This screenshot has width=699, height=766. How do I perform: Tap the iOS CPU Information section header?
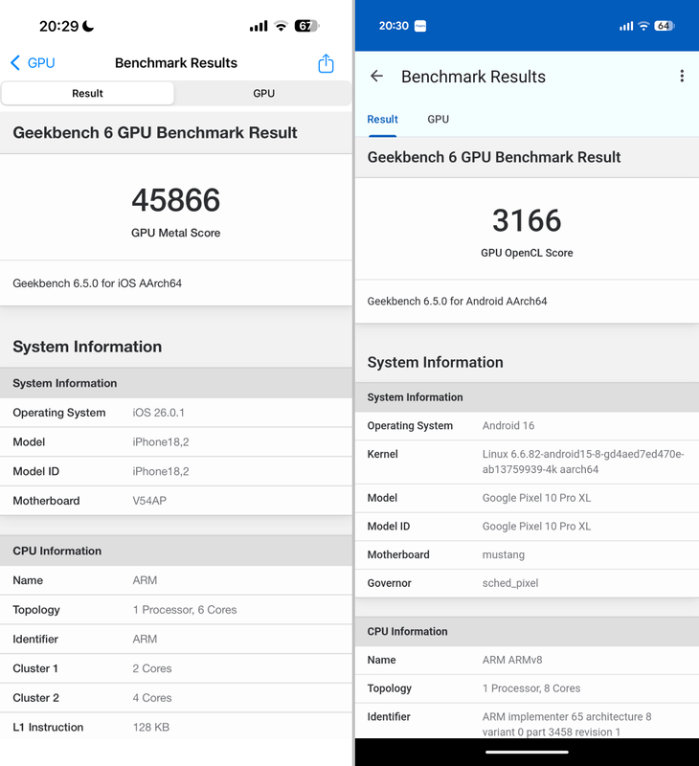(176, 552)
